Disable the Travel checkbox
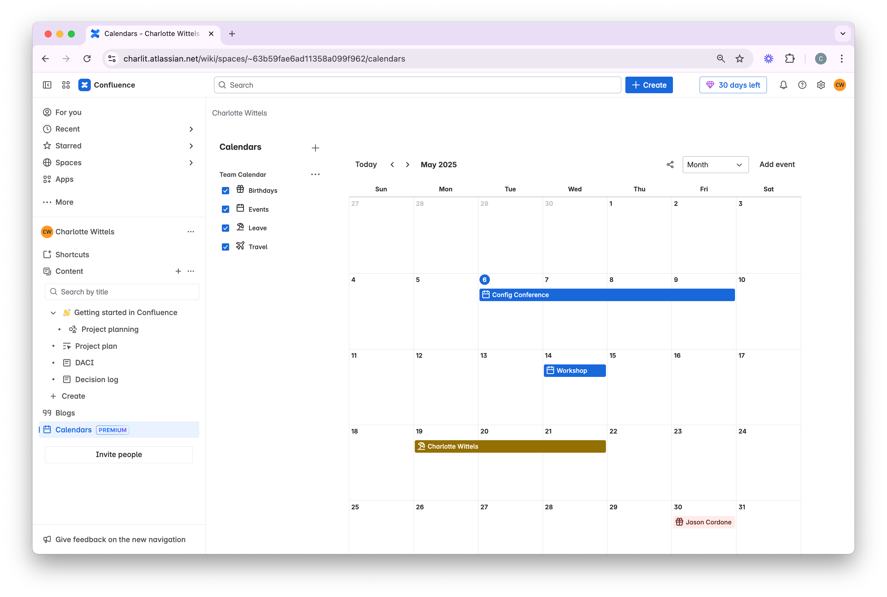The image size is (887, 597). point(226,247)
